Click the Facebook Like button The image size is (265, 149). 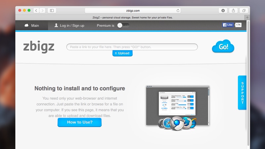(228, 25)
